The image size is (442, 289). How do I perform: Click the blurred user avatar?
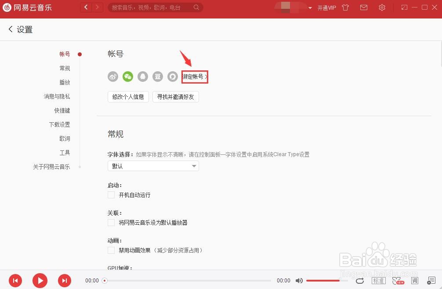pyautogui.click(x=286, y=7)
